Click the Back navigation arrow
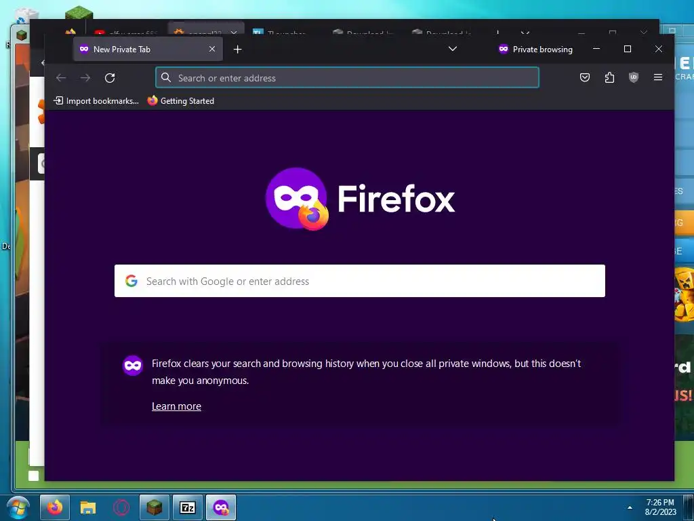 pyautogui.click(x=61, y=78)
